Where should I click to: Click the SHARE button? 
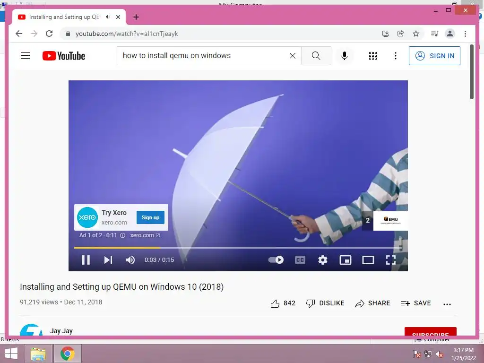tap(372, 303)
